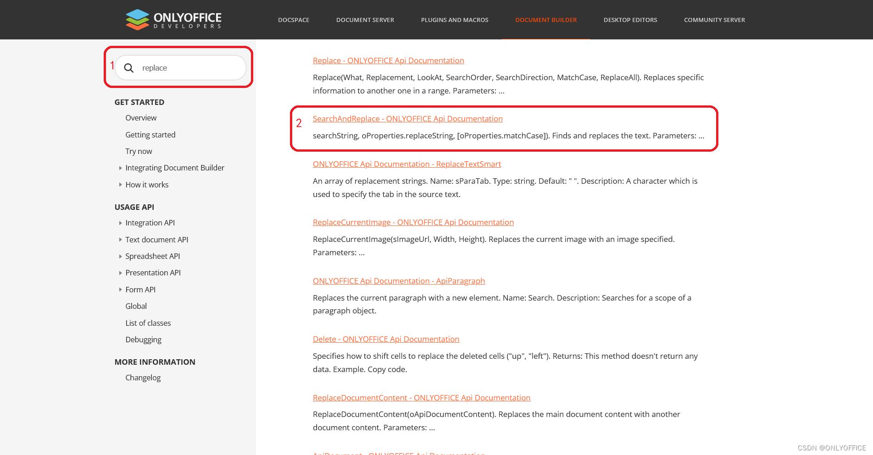This screenshot has height=455, width=873.
Task: Click the 'Replaces the current image' description
Action: (x=494, y=246)
